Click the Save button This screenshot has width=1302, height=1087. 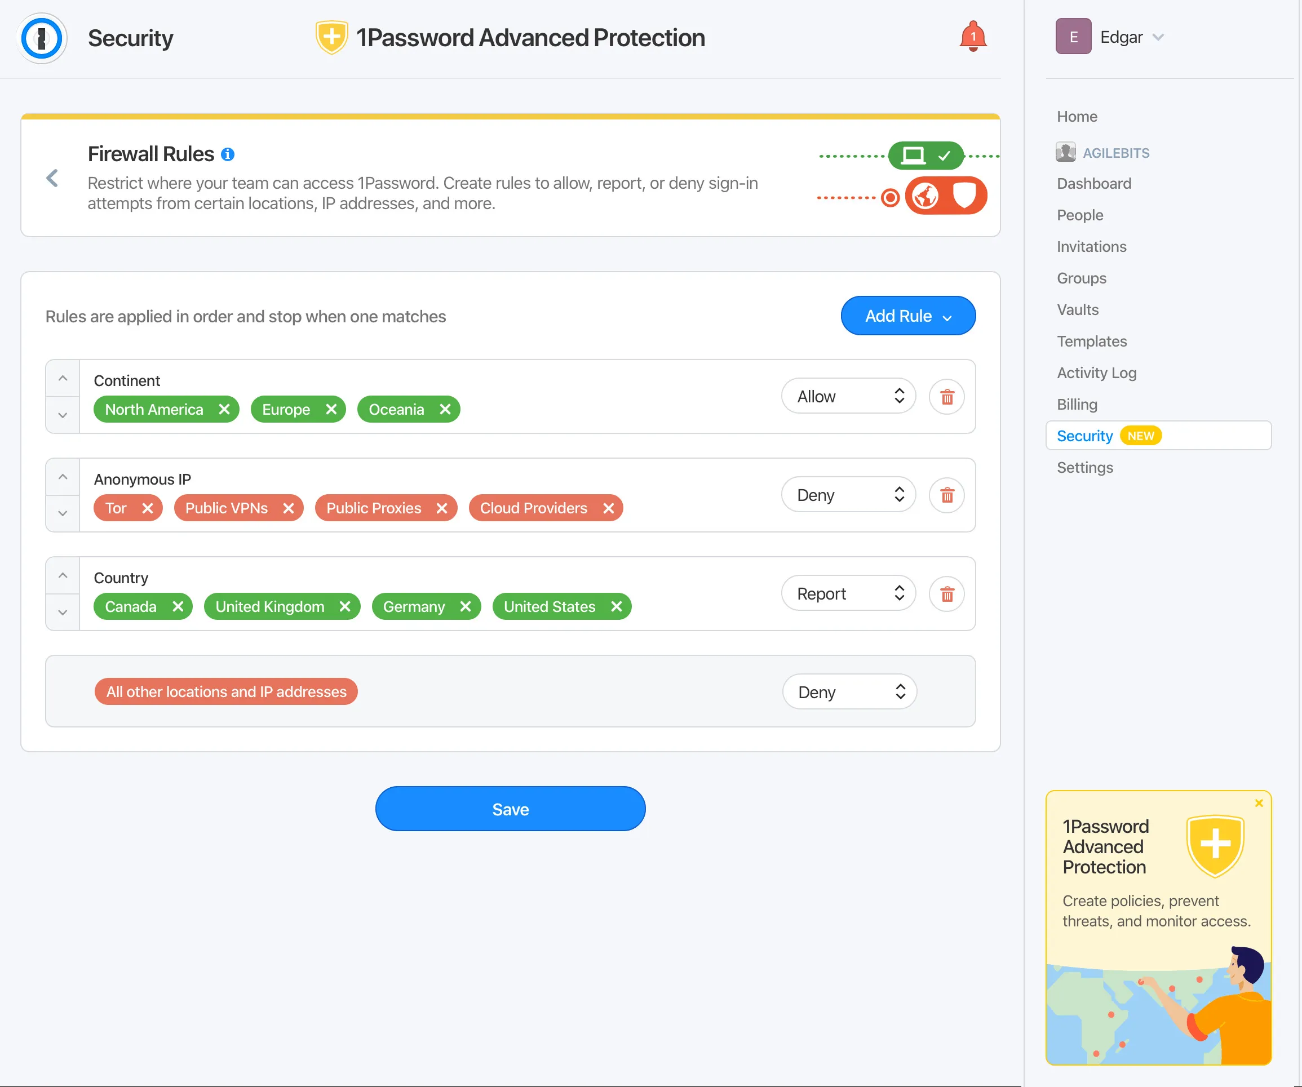pyautogui.click(x=510, y=809)
